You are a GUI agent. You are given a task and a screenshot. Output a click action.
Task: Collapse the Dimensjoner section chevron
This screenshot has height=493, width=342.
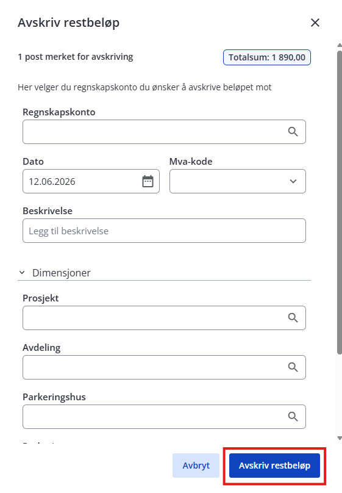pyautogui.click(x=22, y=273)
